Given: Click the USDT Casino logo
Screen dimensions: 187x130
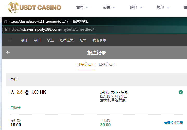Looking at the screenshot, I should [x=34, y=7].
